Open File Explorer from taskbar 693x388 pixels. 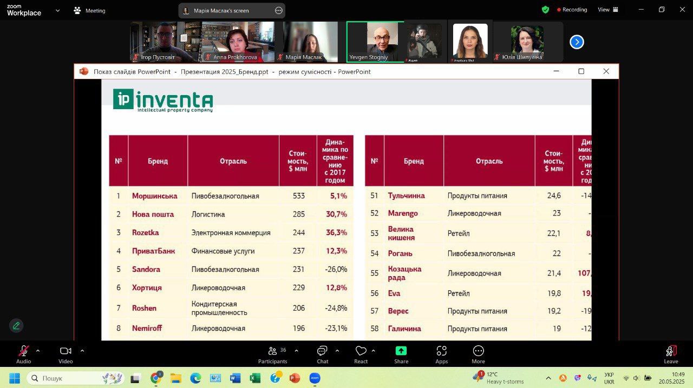click(x=175, y=378)
